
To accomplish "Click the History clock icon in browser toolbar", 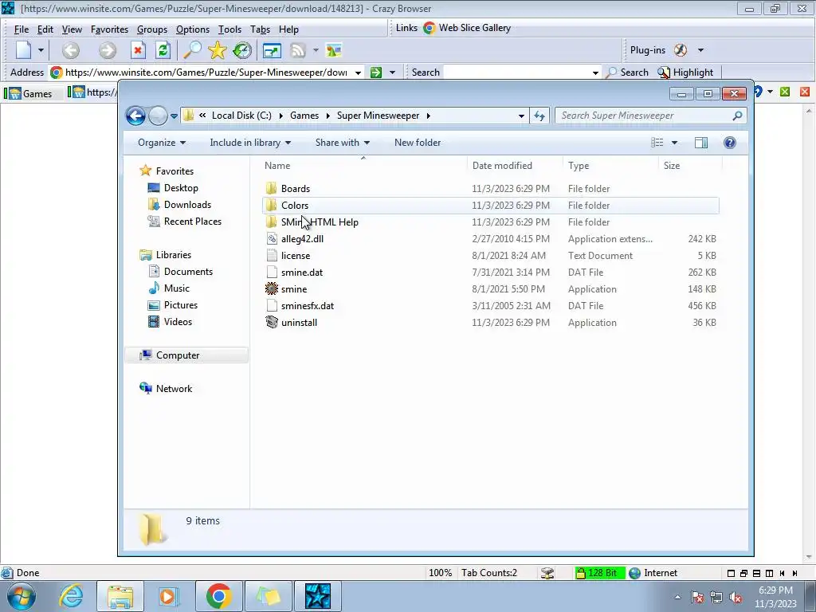I will click(x=242, y=50).
